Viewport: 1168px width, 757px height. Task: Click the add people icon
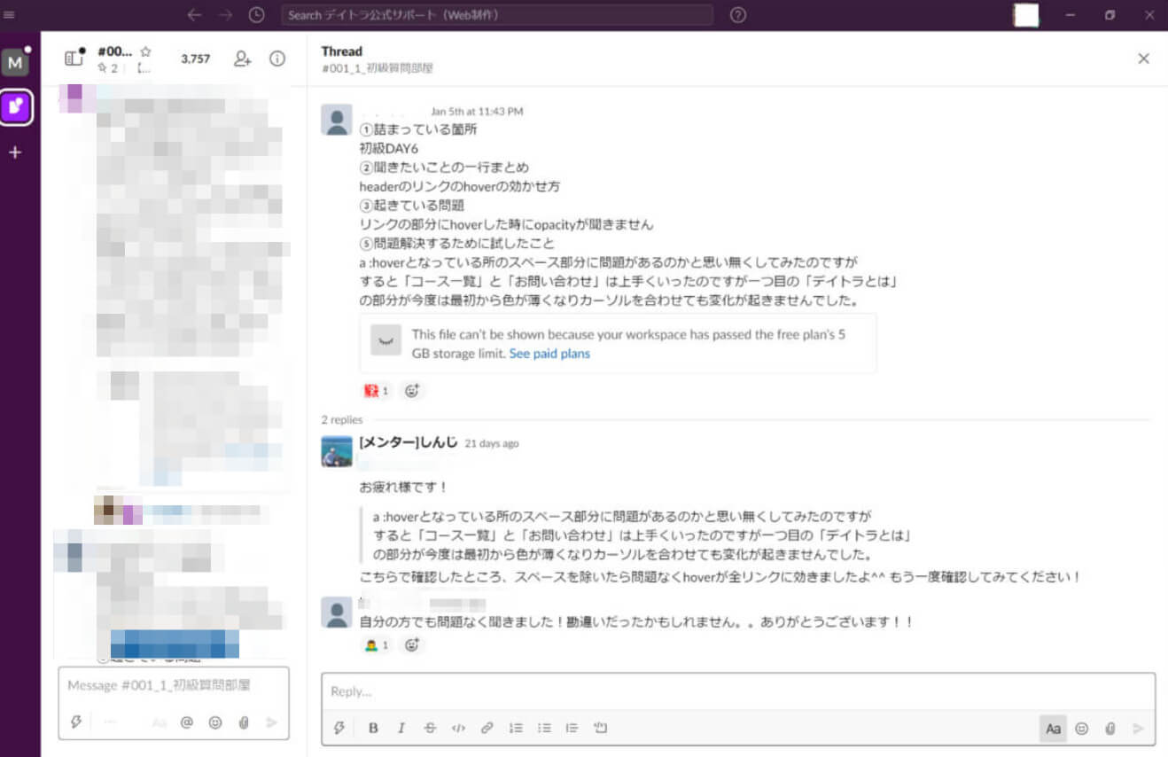pyautogui.click(x=242, y=59)
